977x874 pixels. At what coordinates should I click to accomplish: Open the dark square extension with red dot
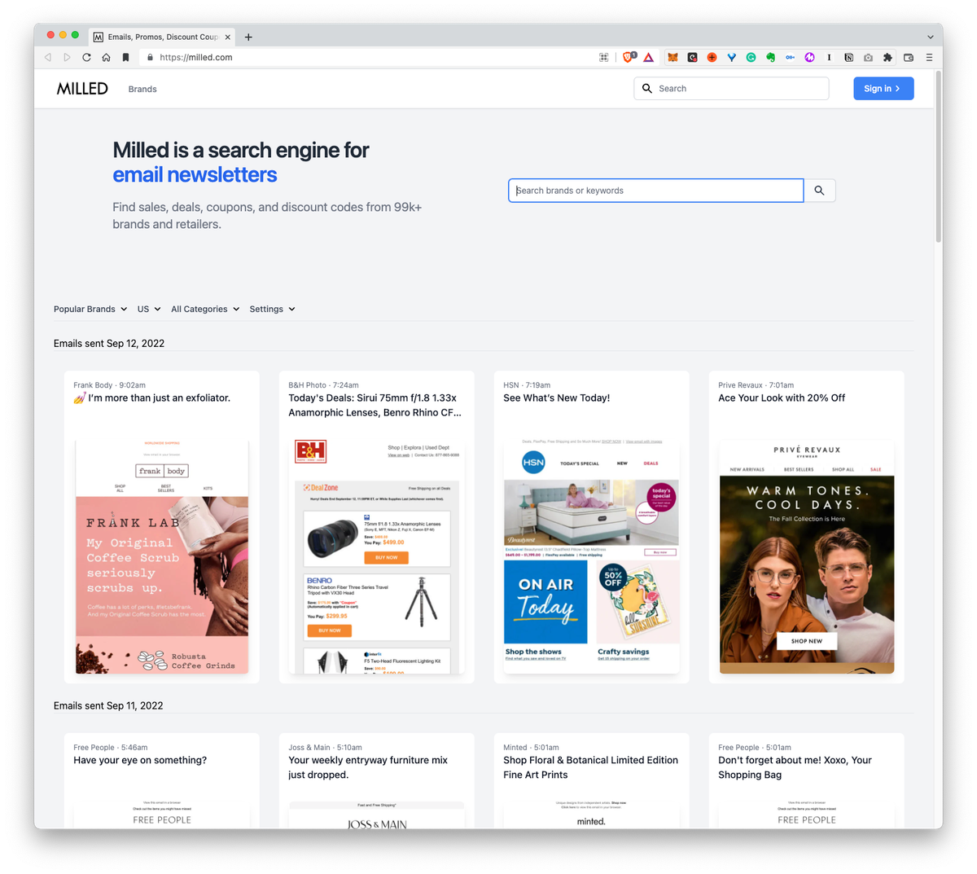pyautogui.click(x=692, y=58)
